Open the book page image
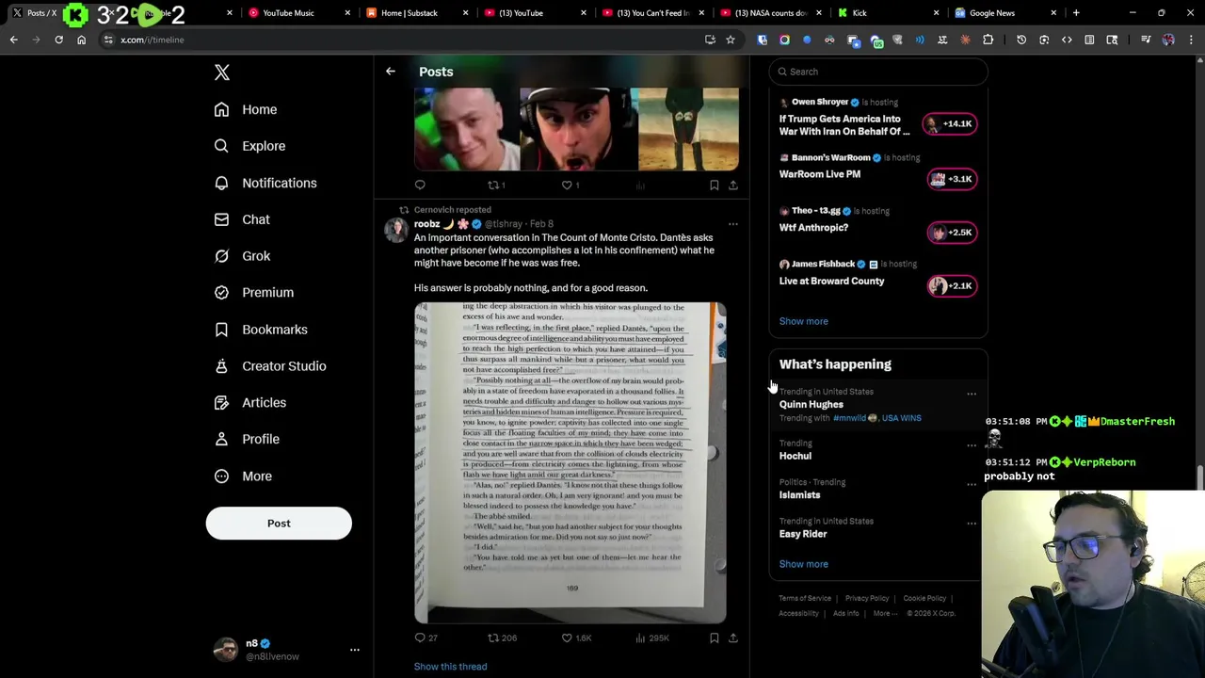The height and width of the screenshot is (678, 1205). point(570,463)
